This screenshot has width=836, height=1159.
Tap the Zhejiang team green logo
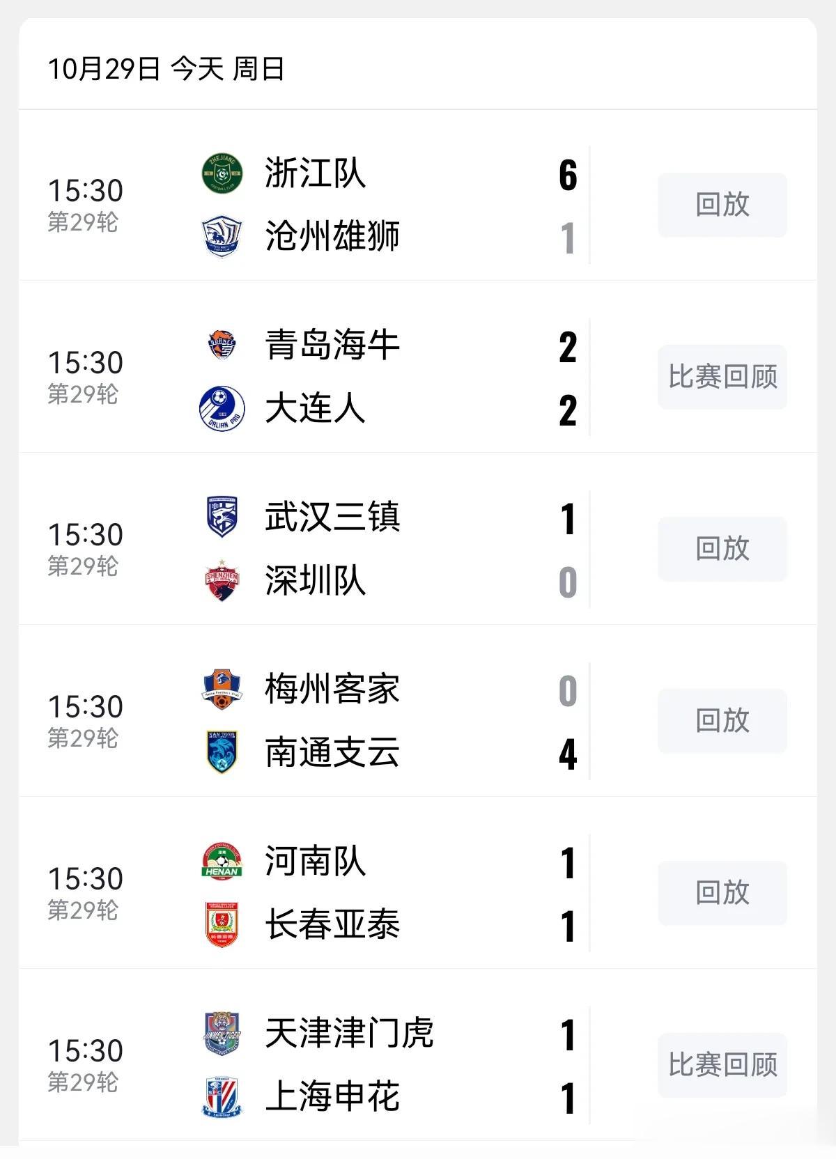point(222,173)
